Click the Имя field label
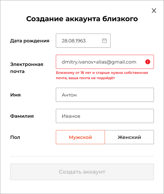The image size is (164, 194). click(15, 95)
